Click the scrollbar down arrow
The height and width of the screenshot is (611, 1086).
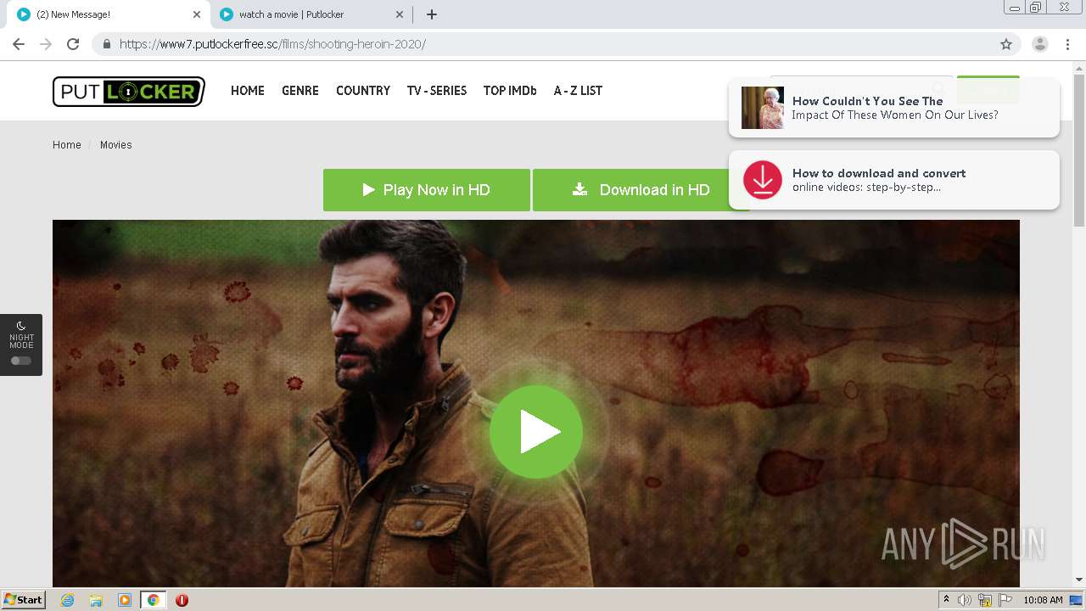pyautogui.click(x=1079, y=580)
